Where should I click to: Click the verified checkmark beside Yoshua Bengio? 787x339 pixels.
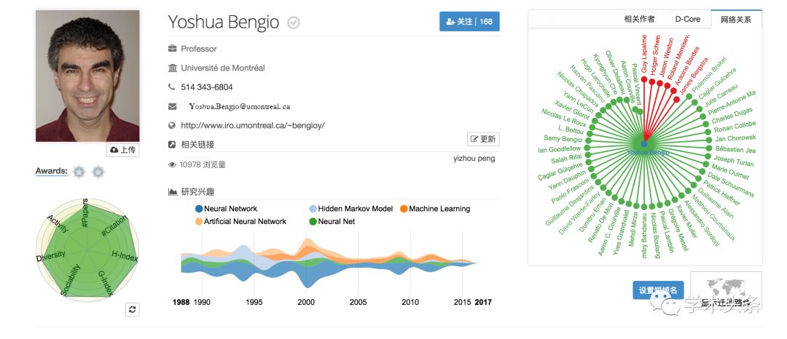[294, 23]
